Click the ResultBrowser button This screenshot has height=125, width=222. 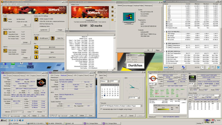(x=44, y=38)
